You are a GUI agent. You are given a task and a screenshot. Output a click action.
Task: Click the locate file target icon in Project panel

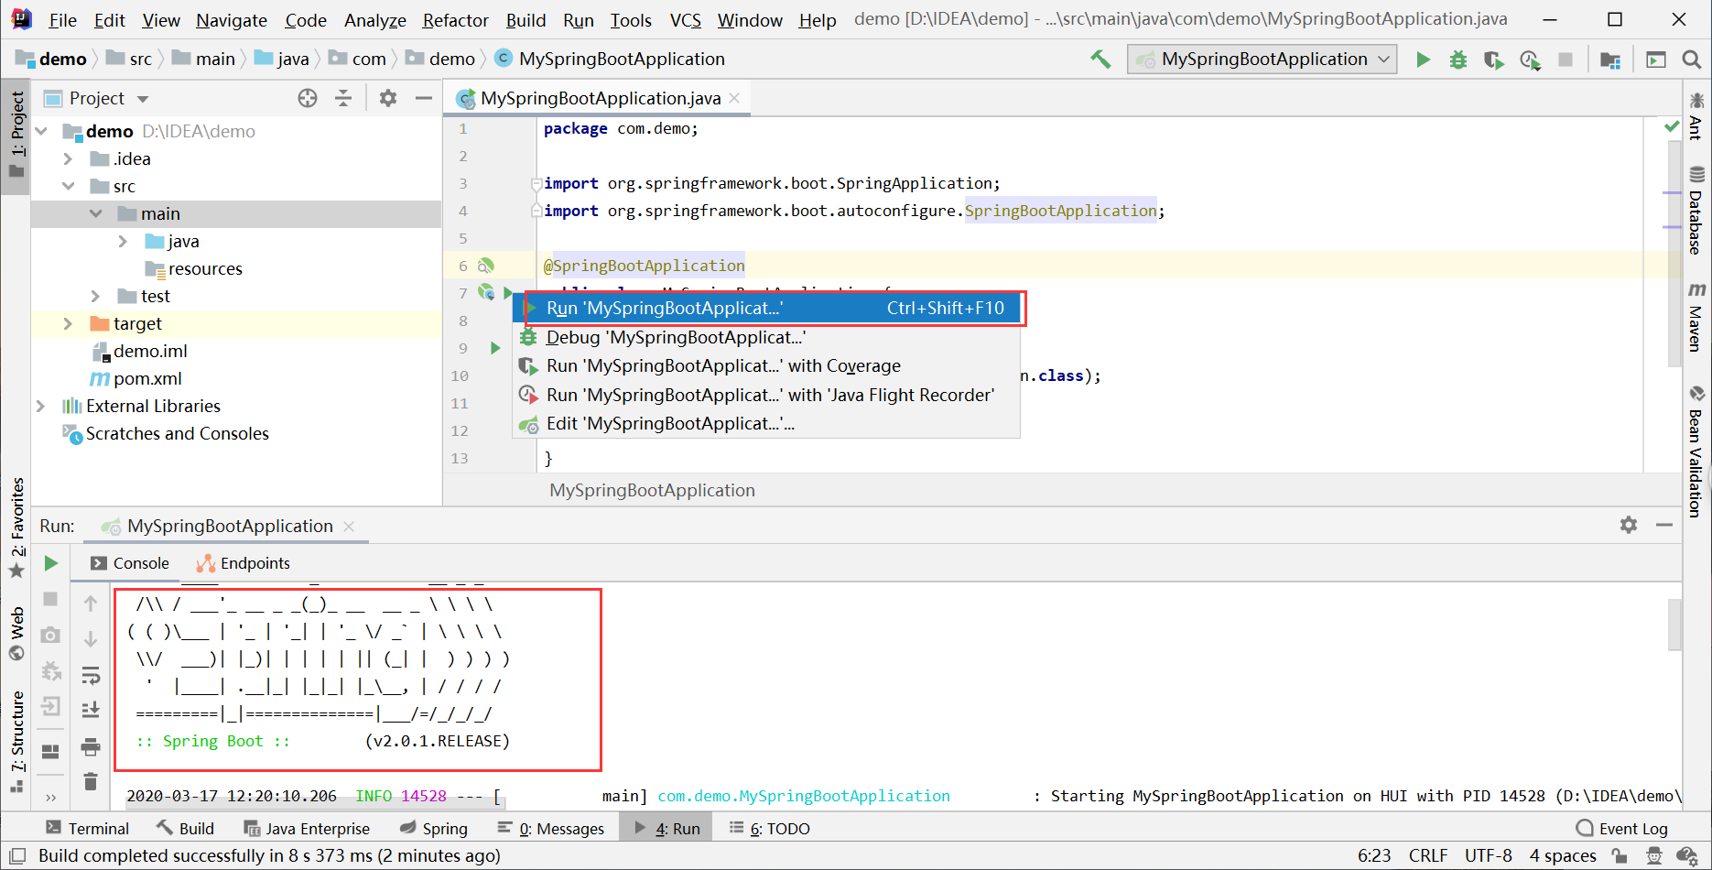(x=308, y=98)
